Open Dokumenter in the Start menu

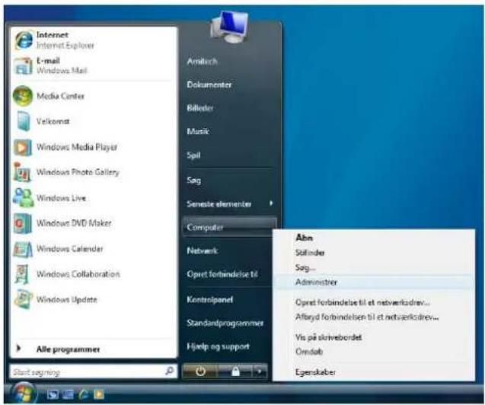coord(209,85)
